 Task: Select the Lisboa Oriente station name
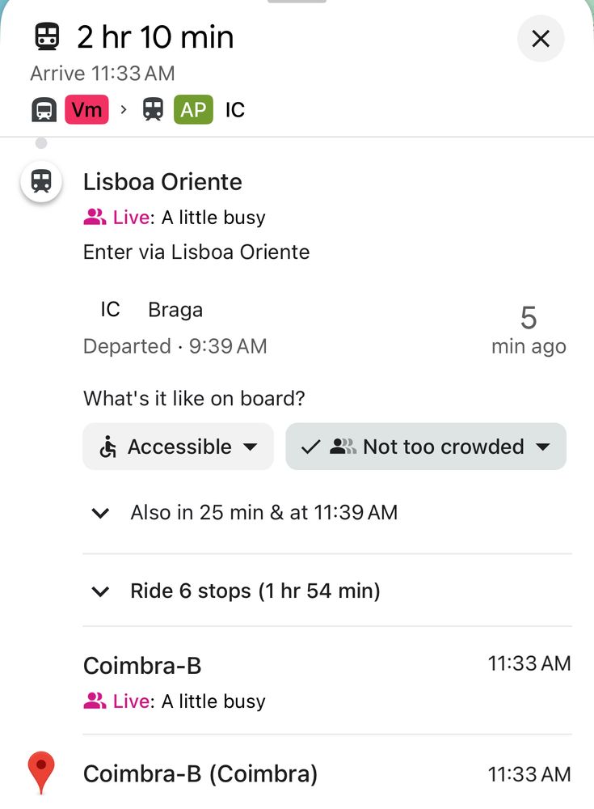[162, 182]
